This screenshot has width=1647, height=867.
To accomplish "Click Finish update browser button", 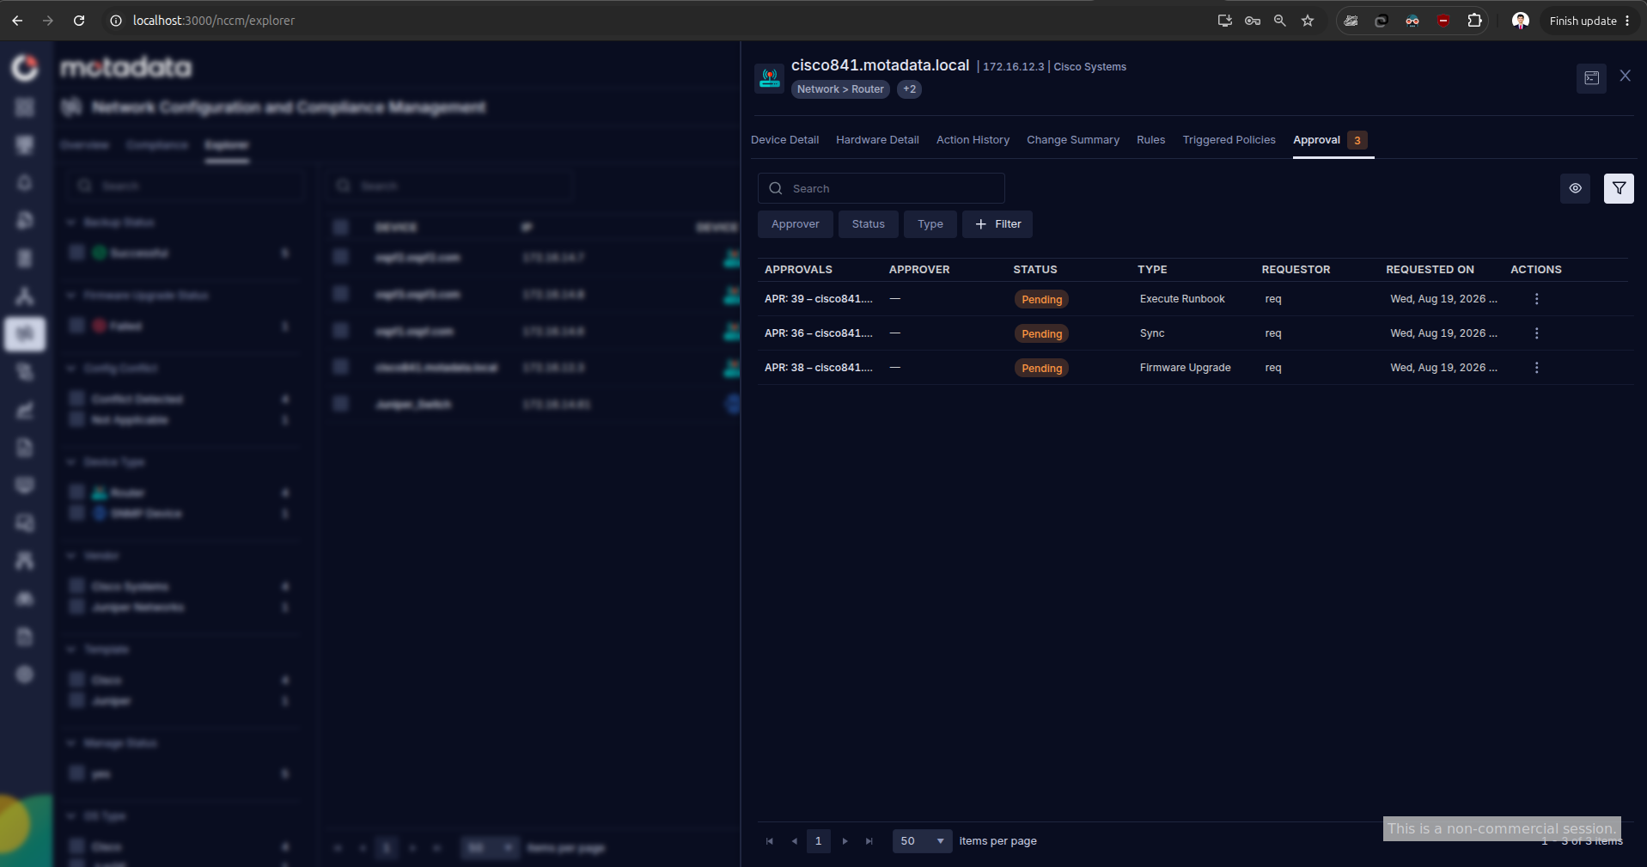I will pyautogui.click(x=1583, y=21).
